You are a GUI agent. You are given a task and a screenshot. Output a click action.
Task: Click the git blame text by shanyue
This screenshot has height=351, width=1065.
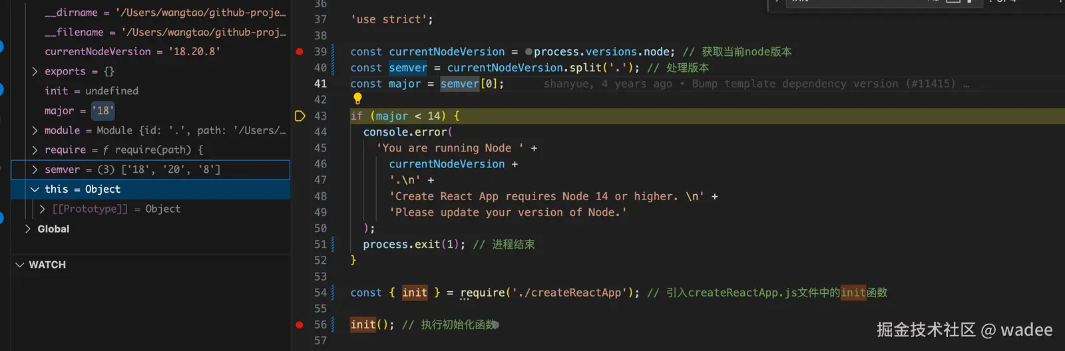click(756, 84)
